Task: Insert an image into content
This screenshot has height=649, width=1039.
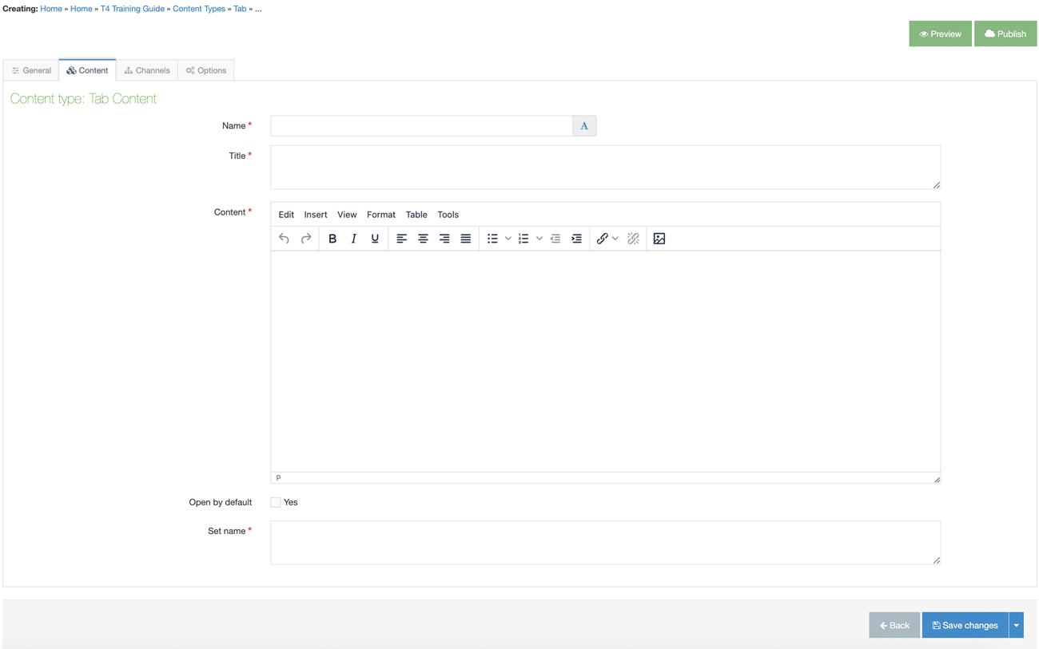Action: (659, 239)
